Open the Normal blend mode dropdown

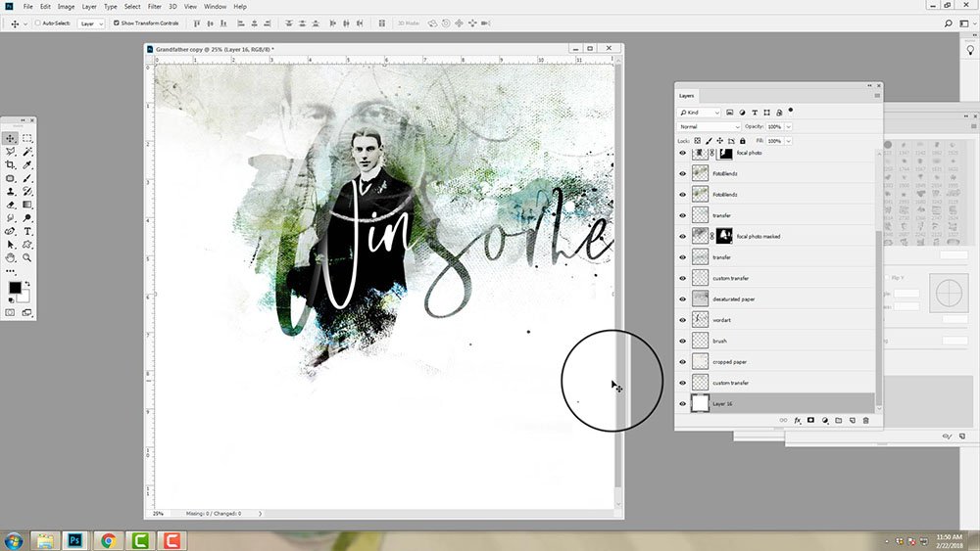710,126
